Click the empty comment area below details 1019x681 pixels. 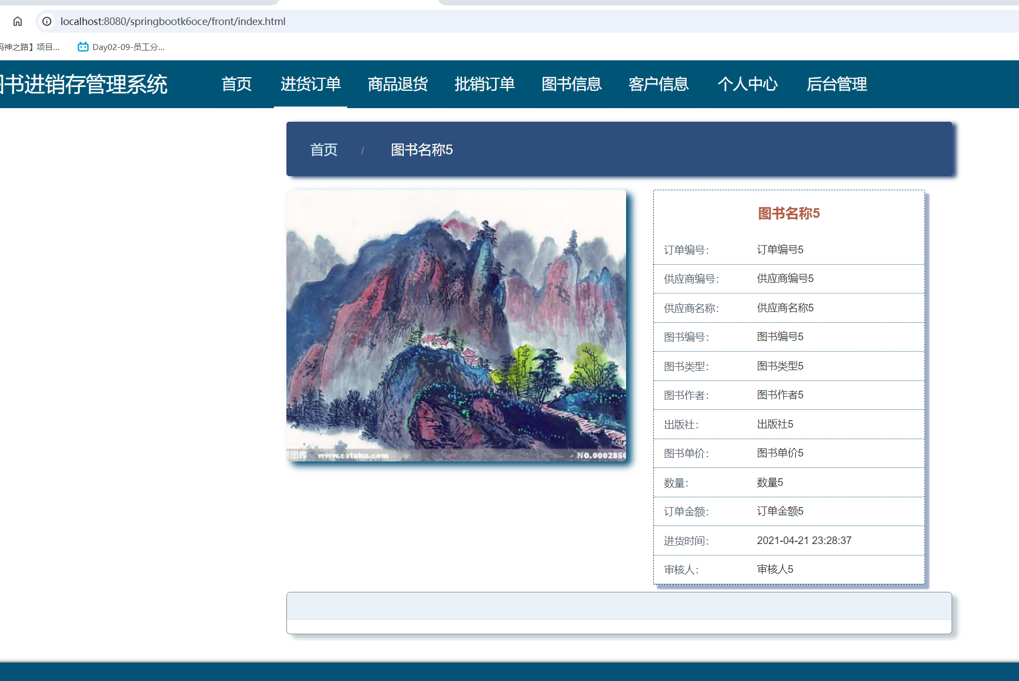[619, 613]
